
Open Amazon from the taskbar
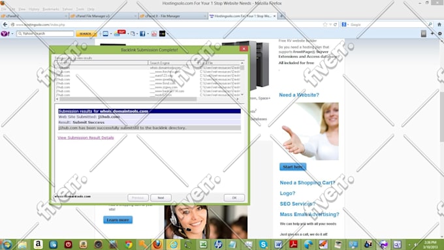click(38, 244)
